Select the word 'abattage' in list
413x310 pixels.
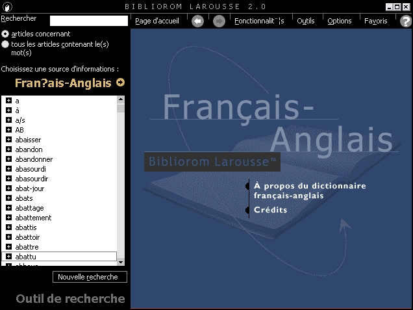[29, 208]
